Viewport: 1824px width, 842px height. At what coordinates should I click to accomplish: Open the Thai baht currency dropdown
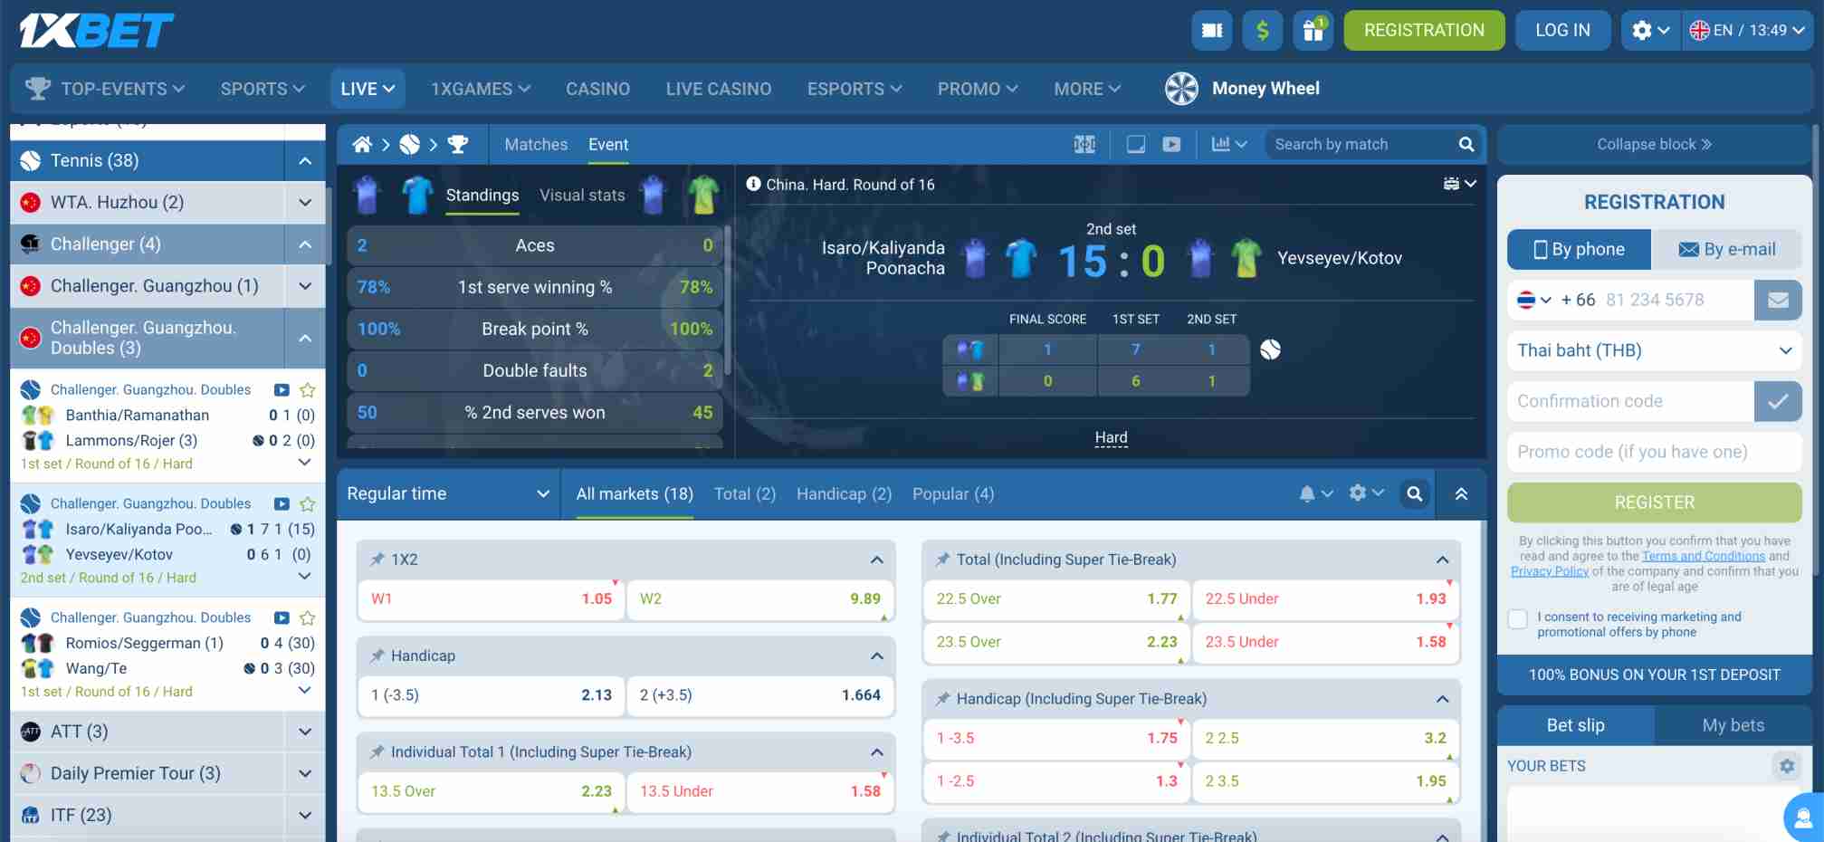pyautogui.click(x=1655, y=350)
